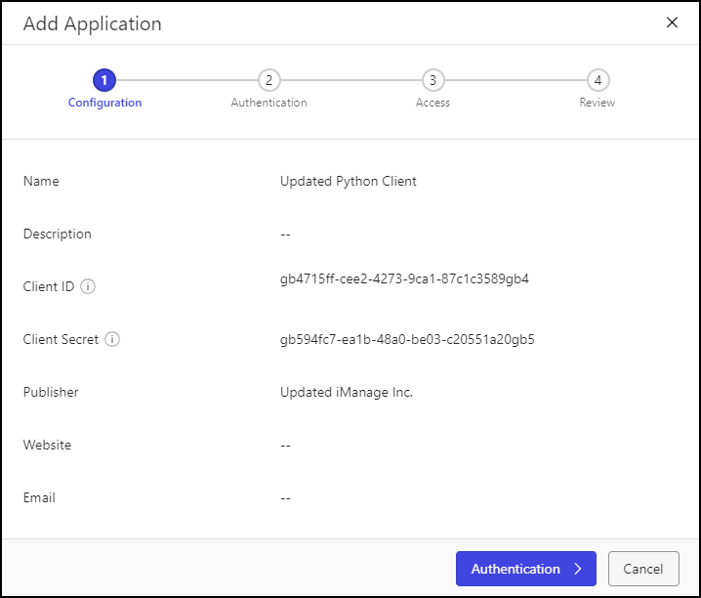Cancel the application setup
Screen dimensions: 701x598
[643, 569]
